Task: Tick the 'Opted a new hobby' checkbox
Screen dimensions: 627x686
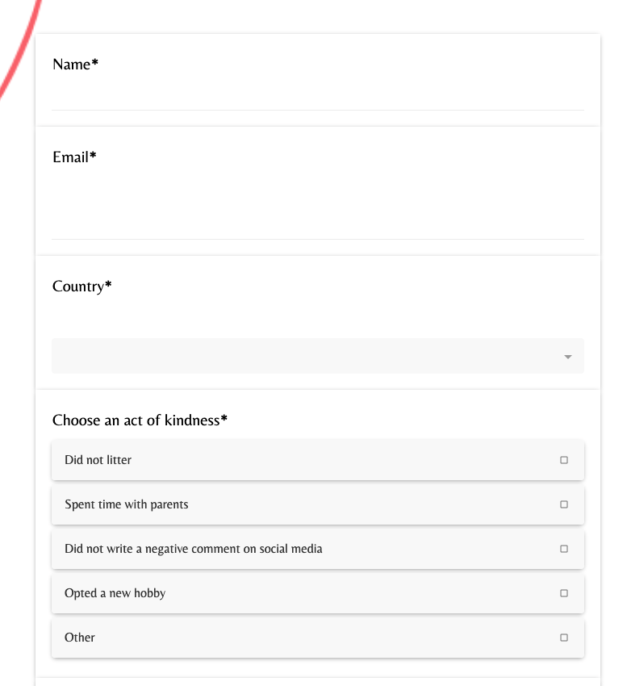Action: coord(564,593)
